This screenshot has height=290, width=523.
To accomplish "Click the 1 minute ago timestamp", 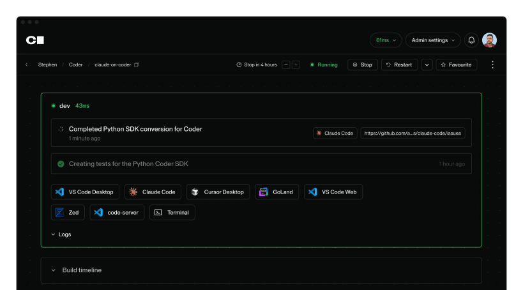I will (x=84, y=139).
